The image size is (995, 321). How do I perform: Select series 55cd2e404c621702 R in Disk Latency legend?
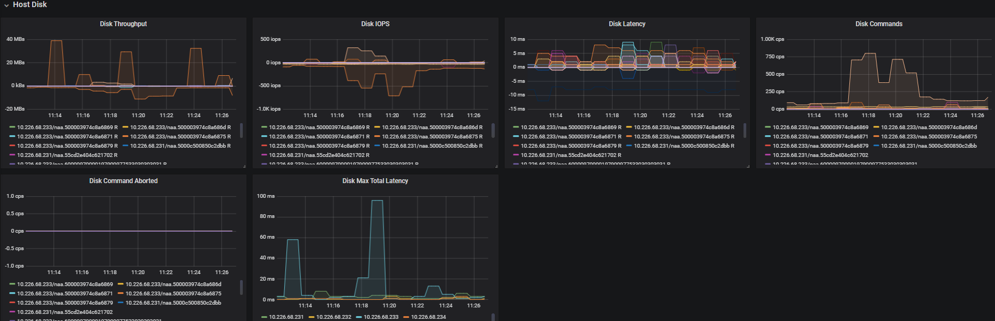pyautogui.click(x=571, y=155)
